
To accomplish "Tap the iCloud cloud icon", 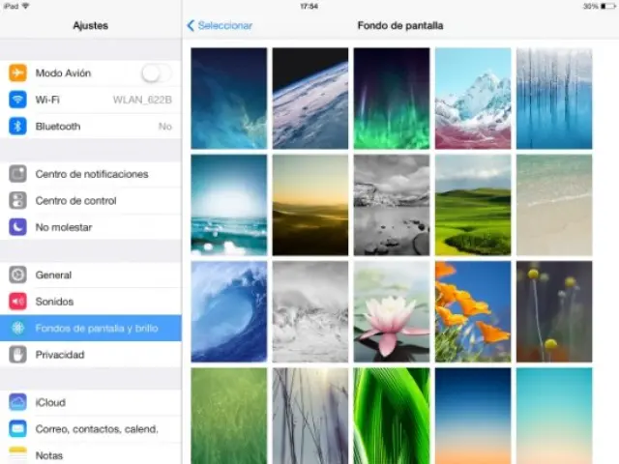I will point(17,402).
